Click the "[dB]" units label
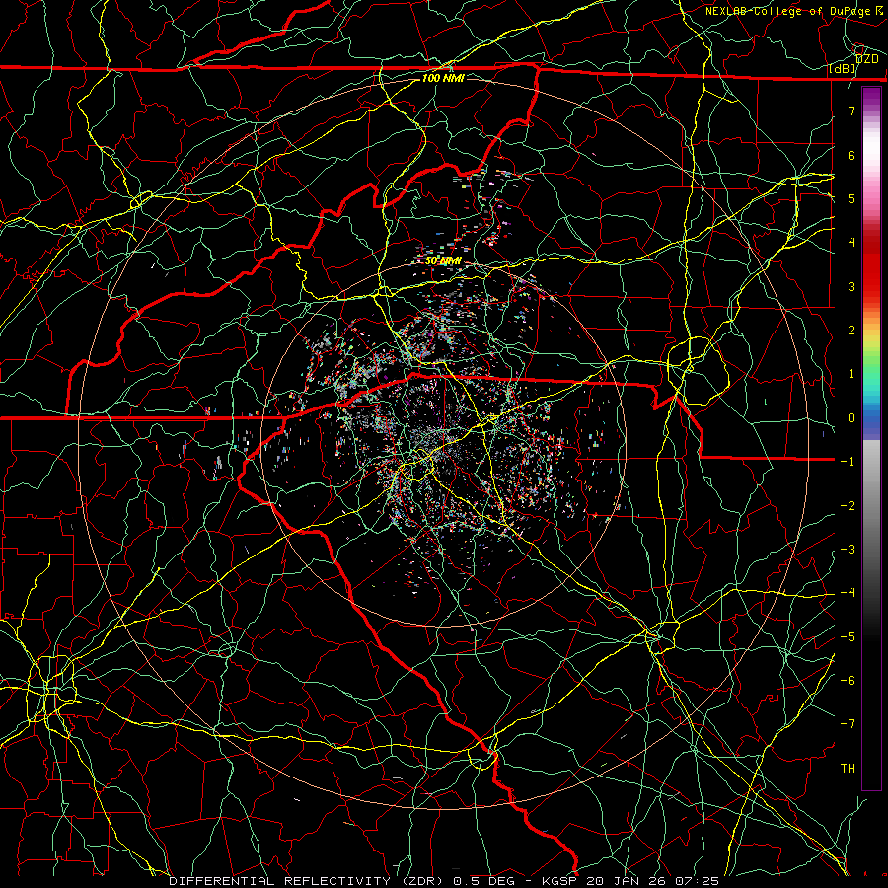This screenshot has width=888, height=888. pyautogui.click(x=843, y=69)
